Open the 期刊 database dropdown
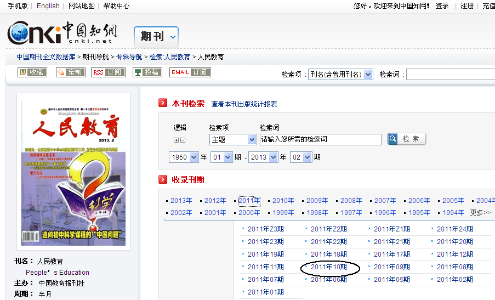 pos(173,37)
